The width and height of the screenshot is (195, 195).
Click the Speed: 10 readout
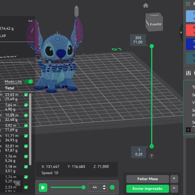[50, 173]
